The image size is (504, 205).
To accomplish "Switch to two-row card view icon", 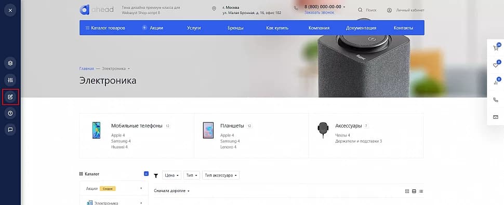I will point(414,191).
